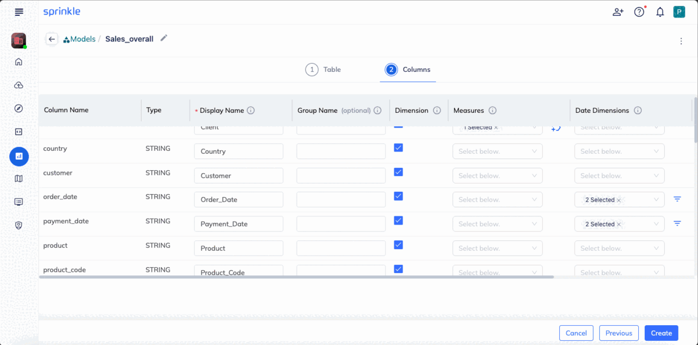Open the hamburger menu icon
The width and height of the screenshot is (698, 345).
(19, 12)
